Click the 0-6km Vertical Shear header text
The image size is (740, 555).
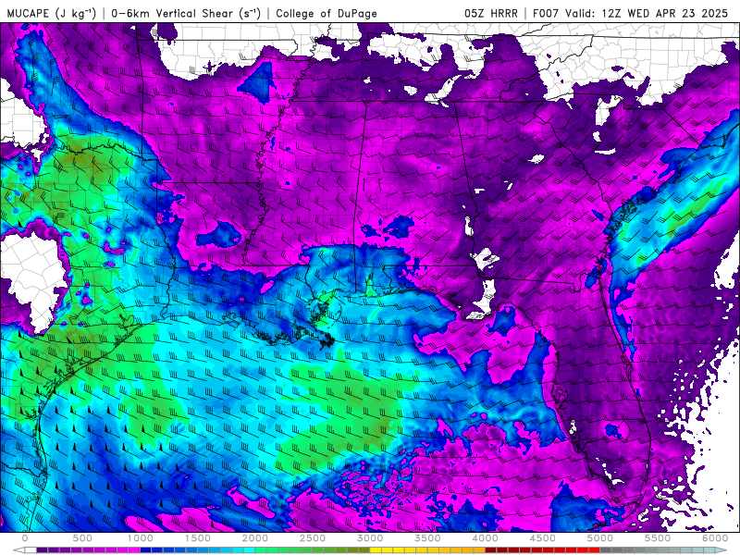click(x=186, y=13)
